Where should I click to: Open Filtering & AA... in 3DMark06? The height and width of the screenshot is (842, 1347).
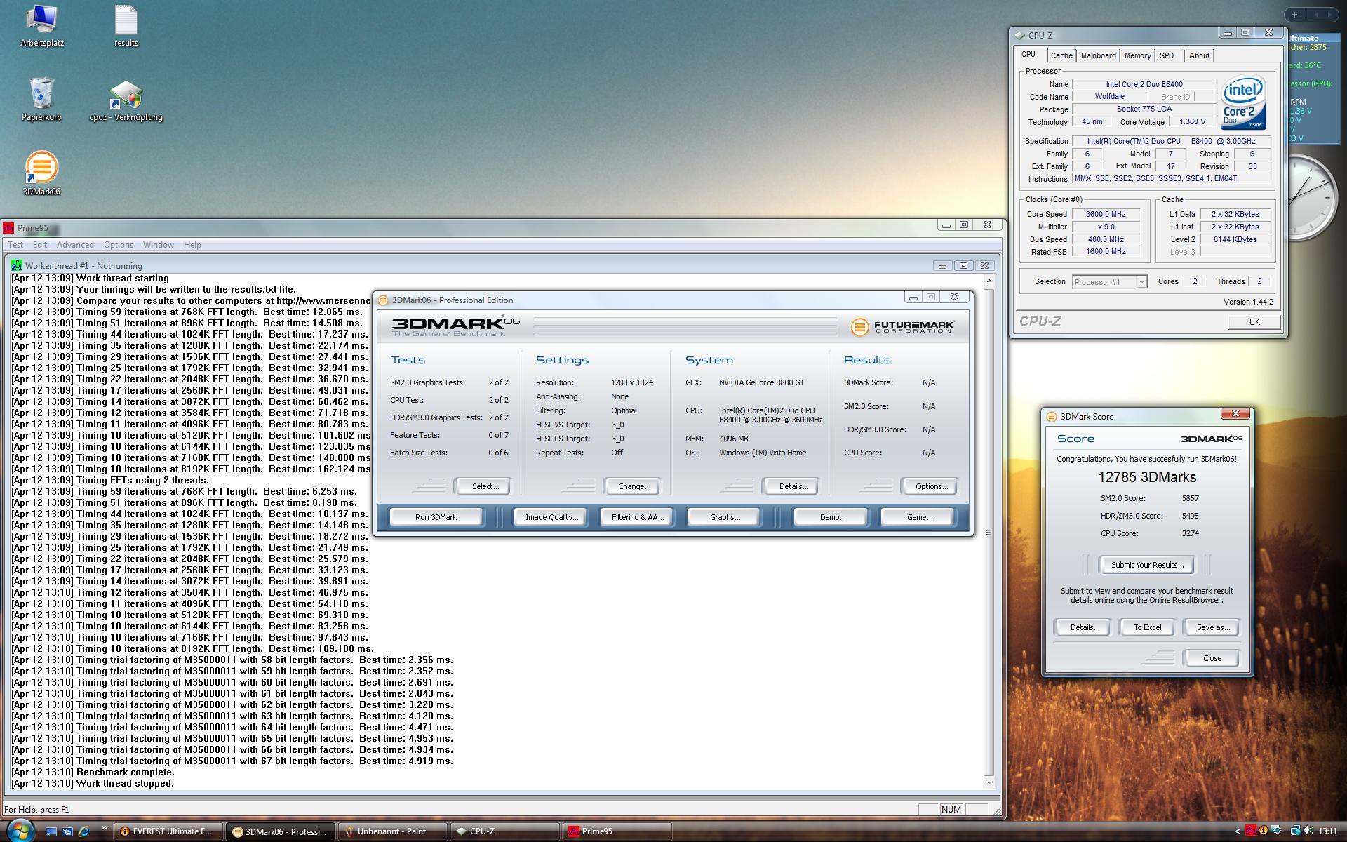(x=637, y=517)
